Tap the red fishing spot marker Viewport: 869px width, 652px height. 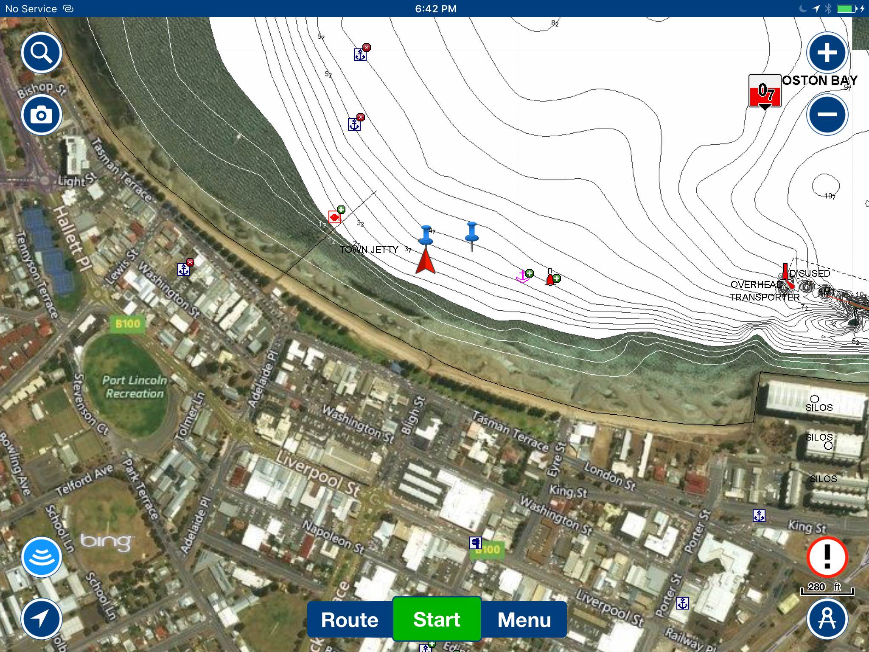click(334, 217)
